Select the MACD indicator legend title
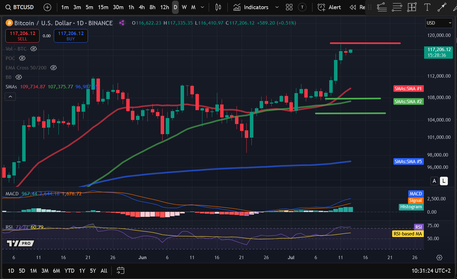The width and height of the screenshot is (457, 279). (12, 194)
